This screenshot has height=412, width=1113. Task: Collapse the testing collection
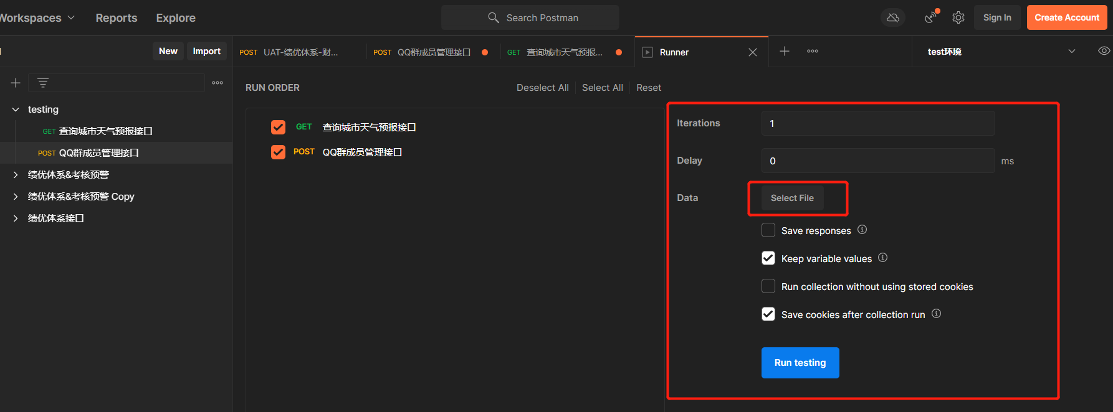(16, 110)
